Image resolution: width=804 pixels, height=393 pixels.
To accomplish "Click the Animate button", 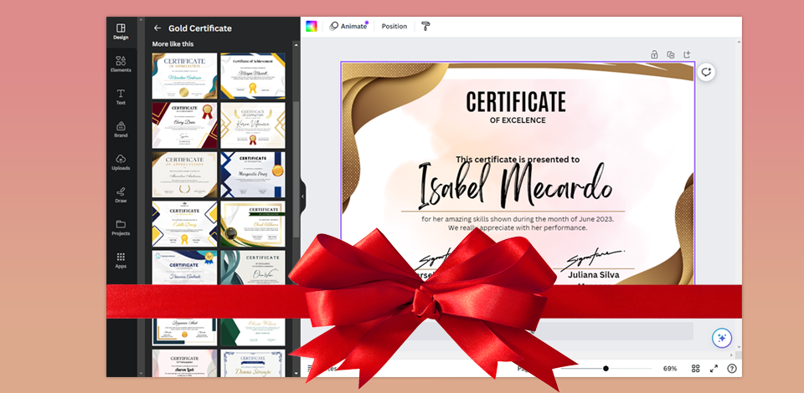I will (348, 26).
